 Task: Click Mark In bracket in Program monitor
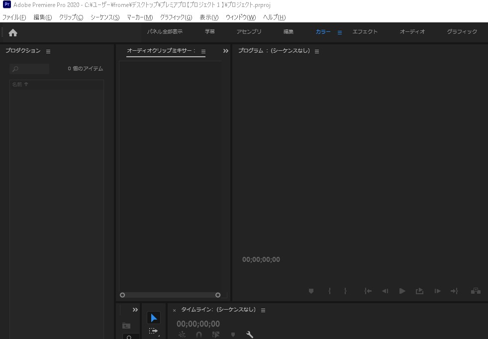point(329,291)
